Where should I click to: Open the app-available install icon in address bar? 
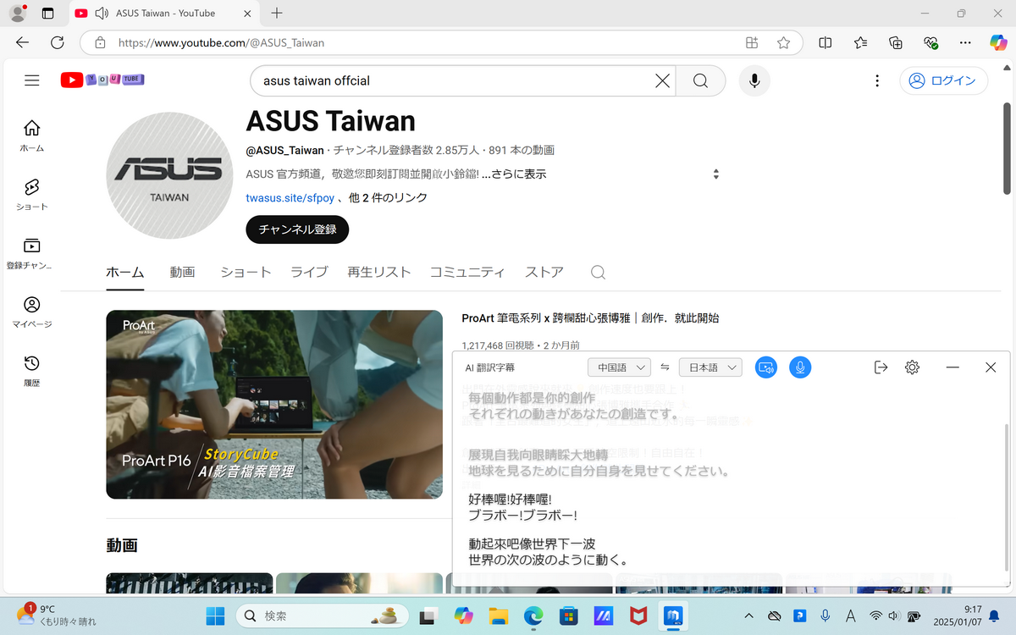tap(751, 42)
